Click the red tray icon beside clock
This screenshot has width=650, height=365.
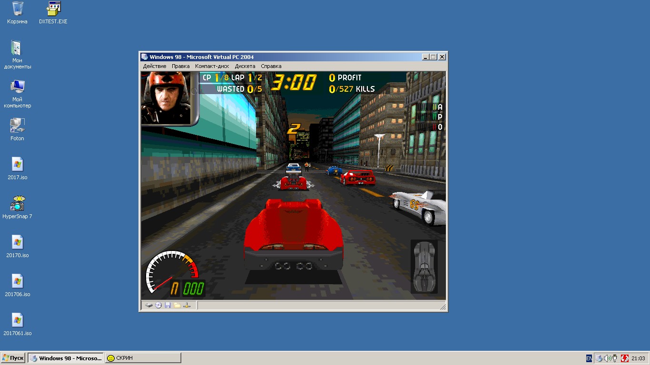coord(624,358)
